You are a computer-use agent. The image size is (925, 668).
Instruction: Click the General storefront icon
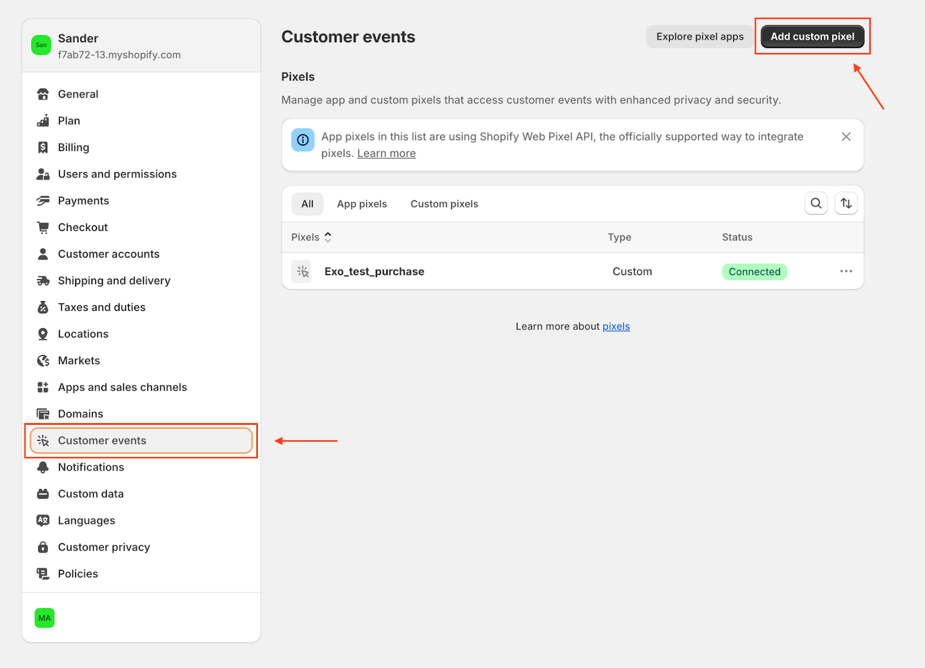[43, 94]
